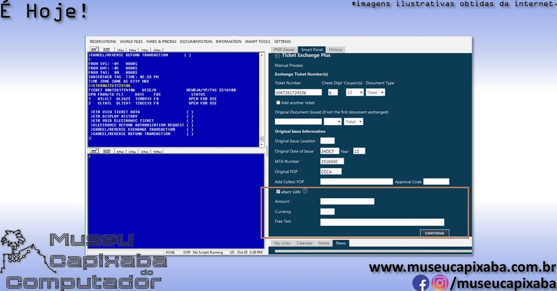Open the DOCUMENTATION menu
This screenshot has height=291, width=557.
(196, 41)
